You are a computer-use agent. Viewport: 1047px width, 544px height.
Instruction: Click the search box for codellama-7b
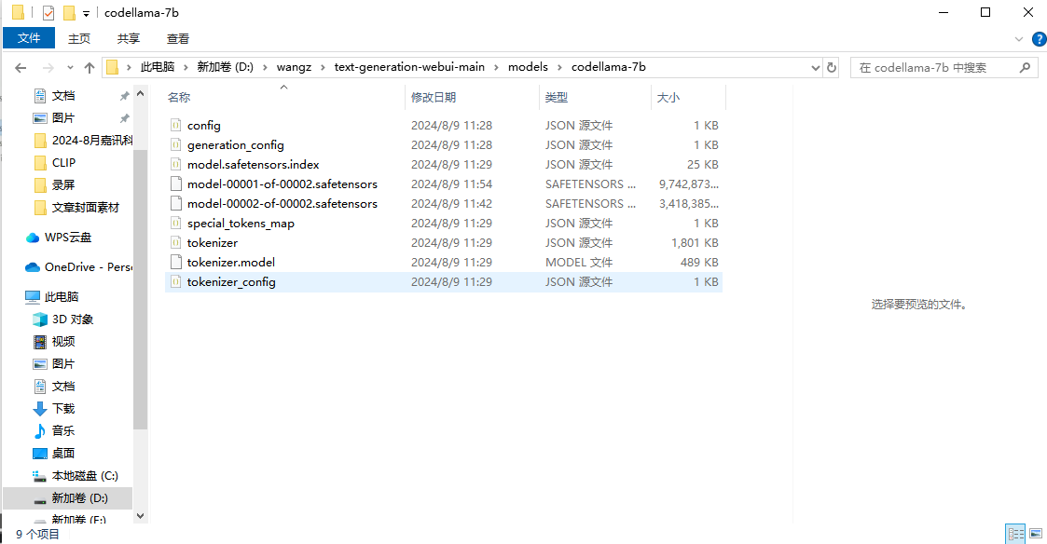click(944, 66)
